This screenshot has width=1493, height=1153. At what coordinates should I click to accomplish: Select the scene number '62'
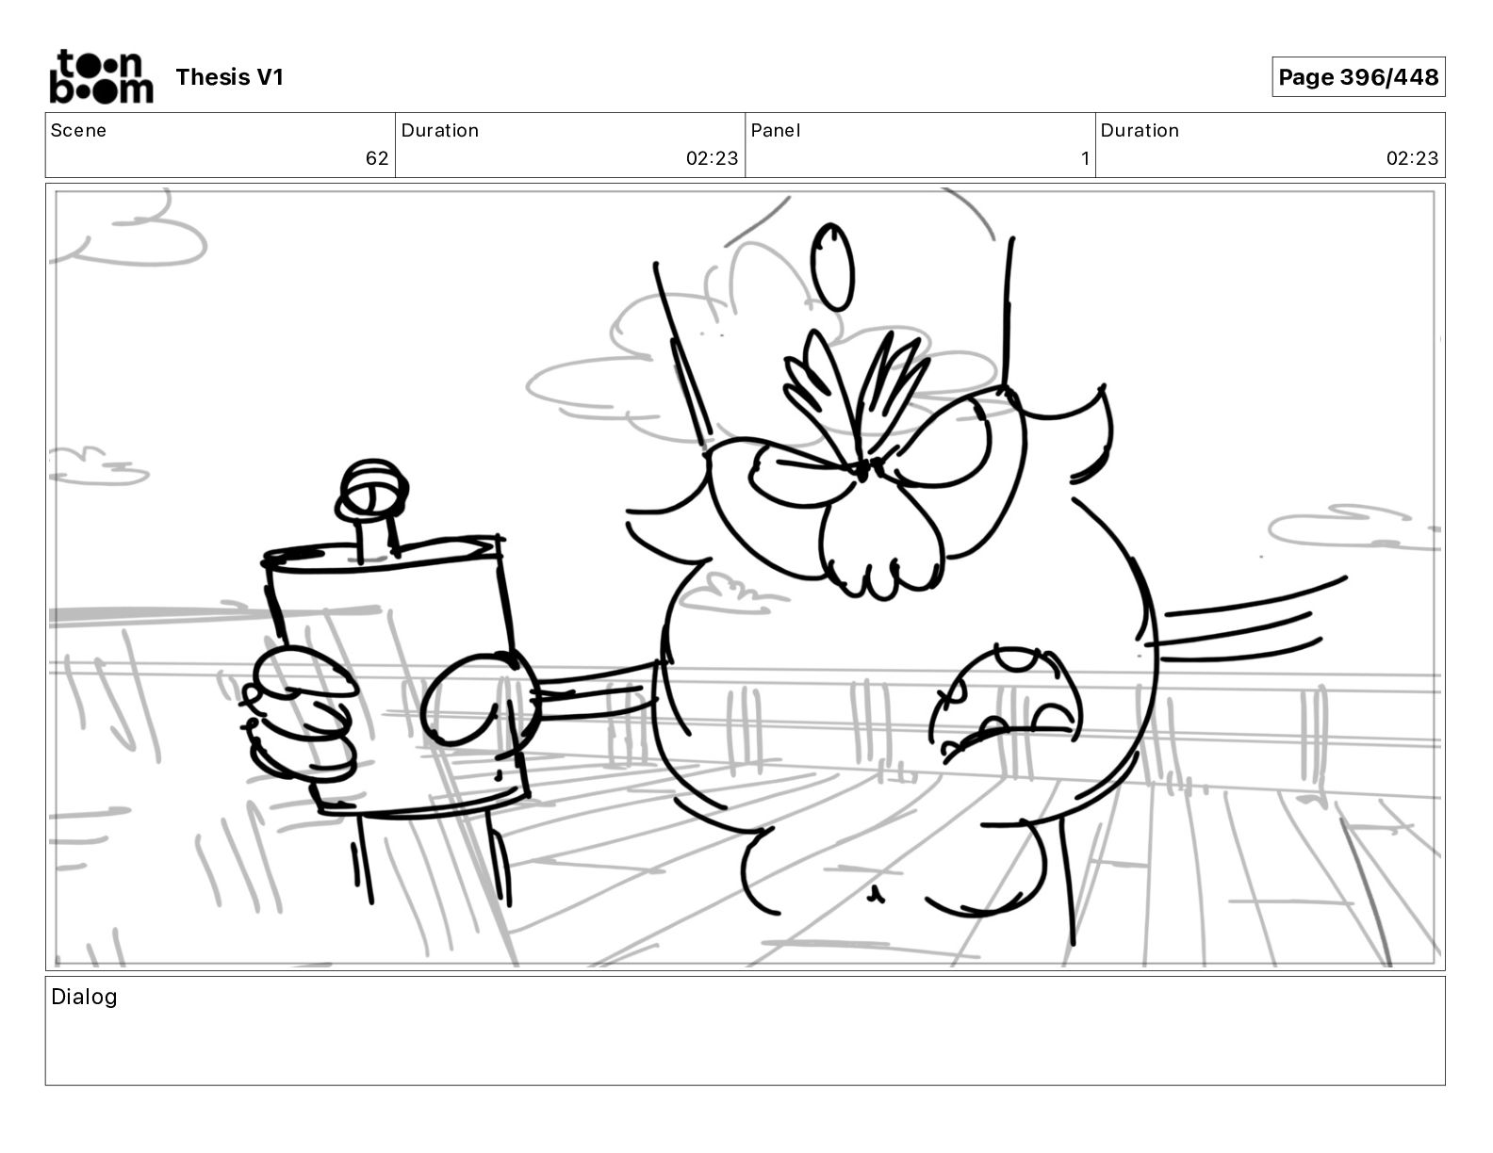[x=377, y=158]
